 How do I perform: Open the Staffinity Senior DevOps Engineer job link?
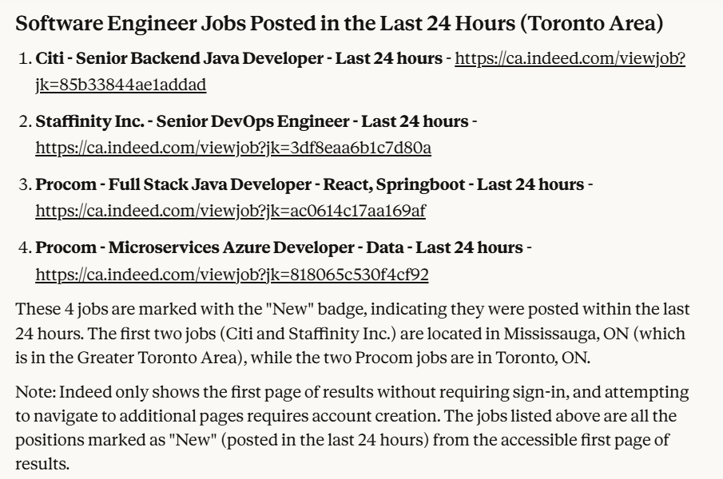pyautogui.click(x=233, y=148)
